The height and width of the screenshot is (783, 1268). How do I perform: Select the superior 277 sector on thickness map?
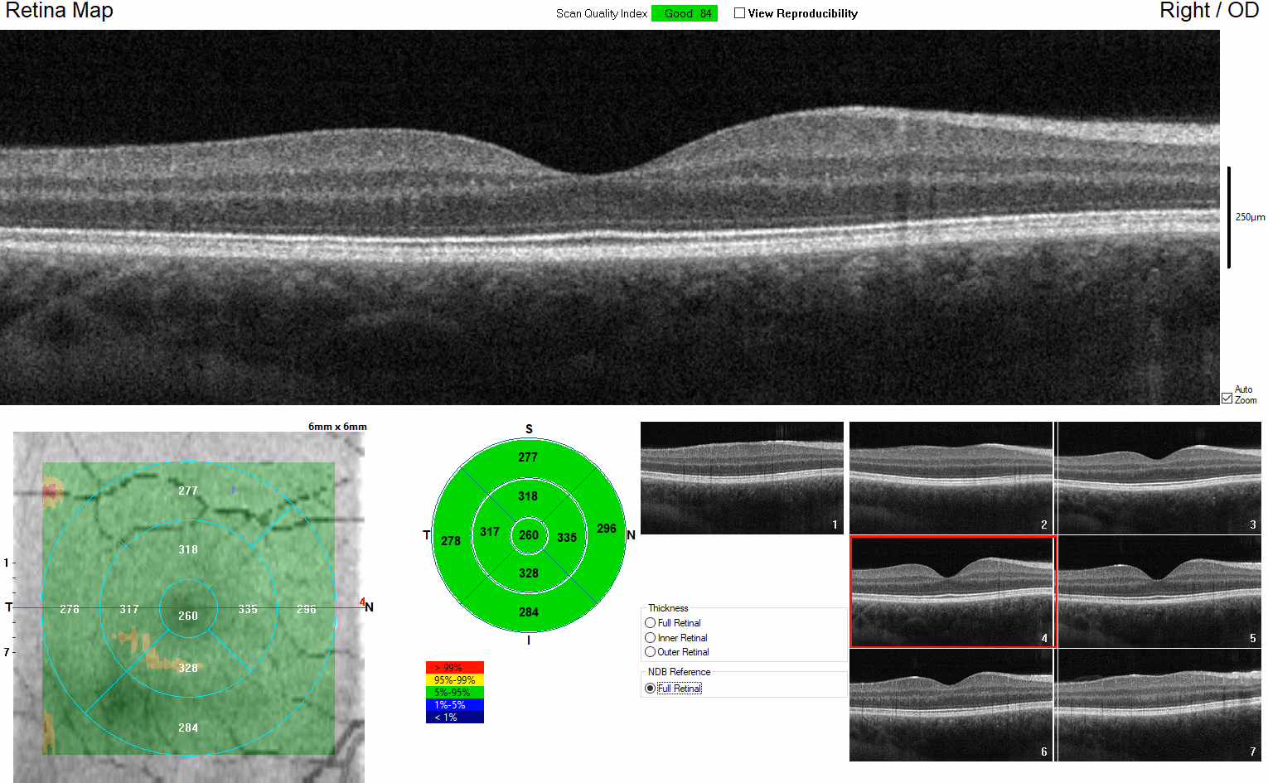tap(528, 457)
